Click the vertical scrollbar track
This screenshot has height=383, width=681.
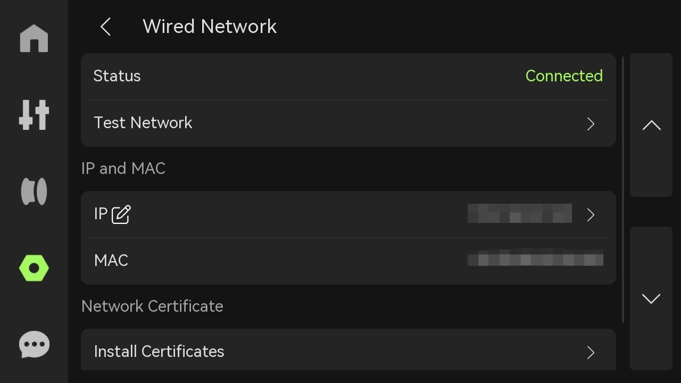coord(623,189)
